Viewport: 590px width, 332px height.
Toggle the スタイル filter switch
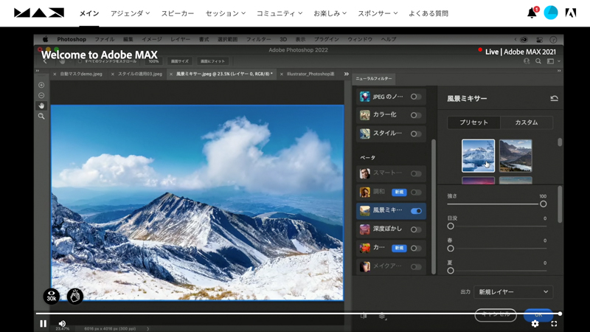coord(416,134)
